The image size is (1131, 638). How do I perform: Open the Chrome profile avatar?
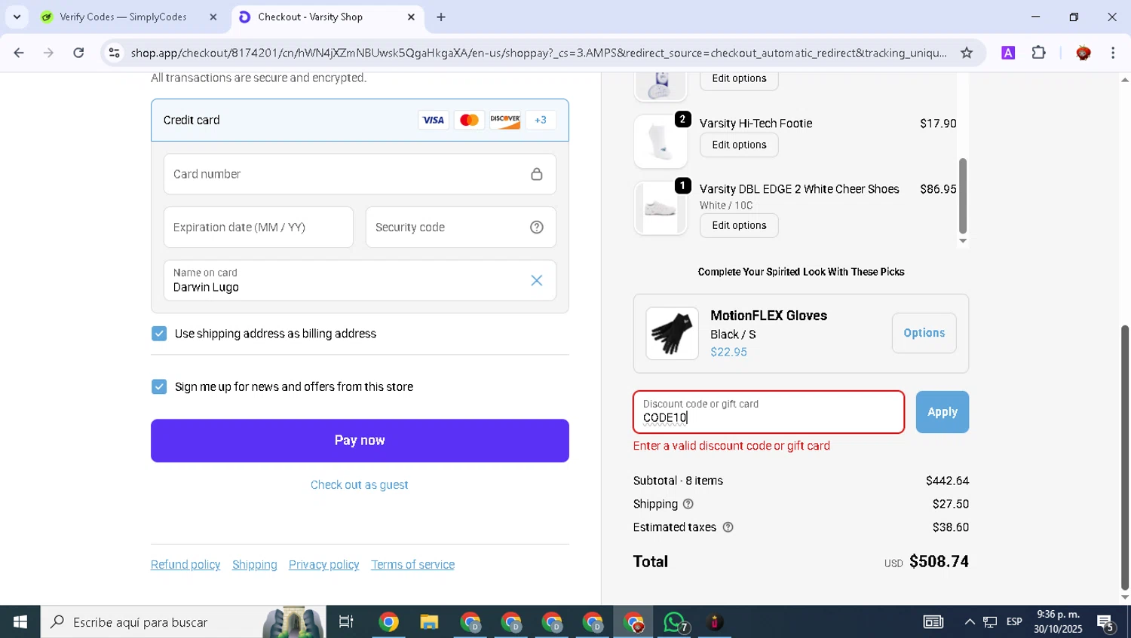[x=1083, y=53]
